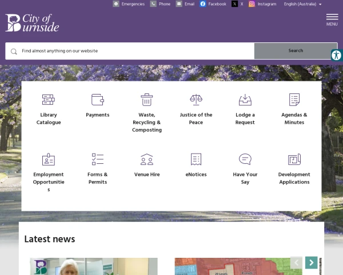Click the Phone handset icon

click(x=153, y=4)
